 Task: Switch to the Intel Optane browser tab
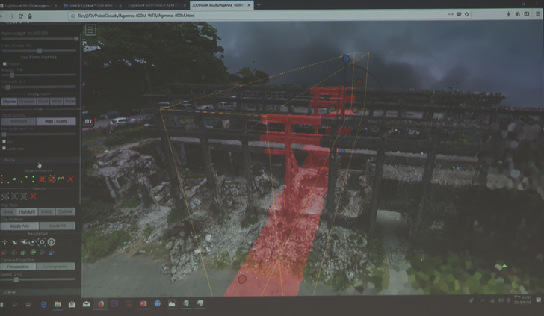point(93,5)
